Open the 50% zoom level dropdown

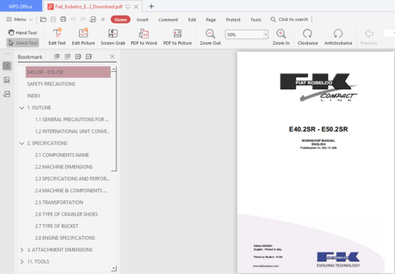(x=265, y=34)
